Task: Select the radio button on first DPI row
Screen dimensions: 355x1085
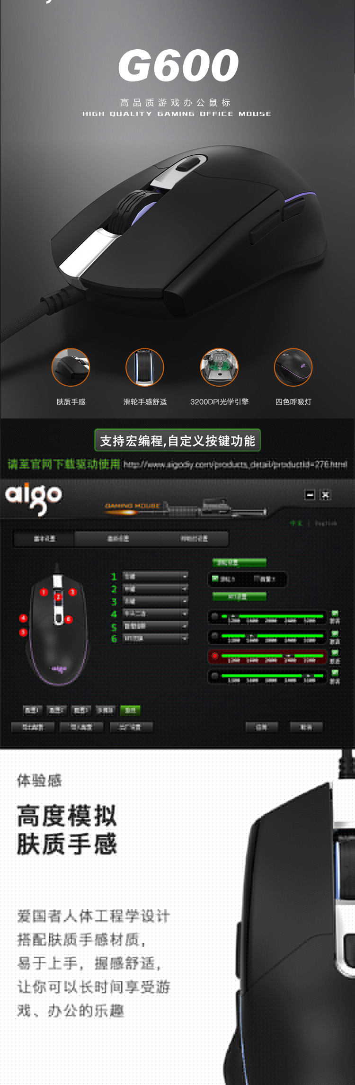Action: tap(215, 616)
